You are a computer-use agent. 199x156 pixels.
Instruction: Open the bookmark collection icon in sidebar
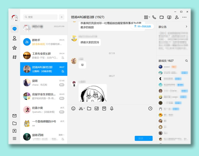[15, 131]
